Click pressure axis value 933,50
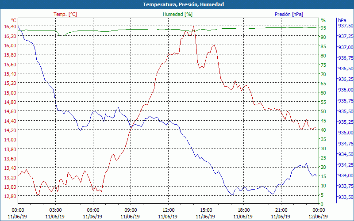 point(346,197)
